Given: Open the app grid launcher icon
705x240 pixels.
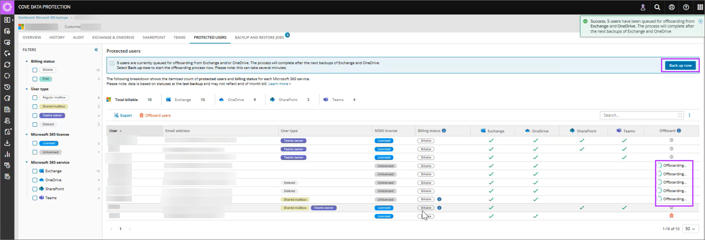Looking at the screenshot, I should point(700,7).
